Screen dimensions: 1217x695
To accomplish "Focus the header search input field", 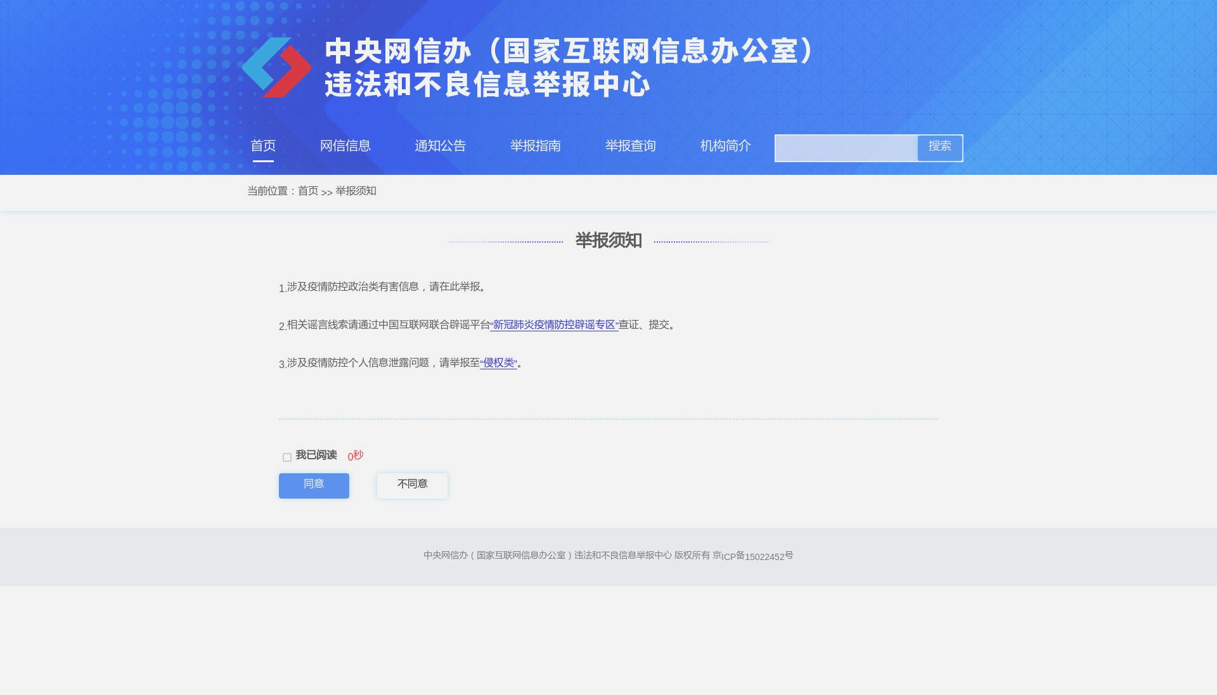I will coord(847,148).
